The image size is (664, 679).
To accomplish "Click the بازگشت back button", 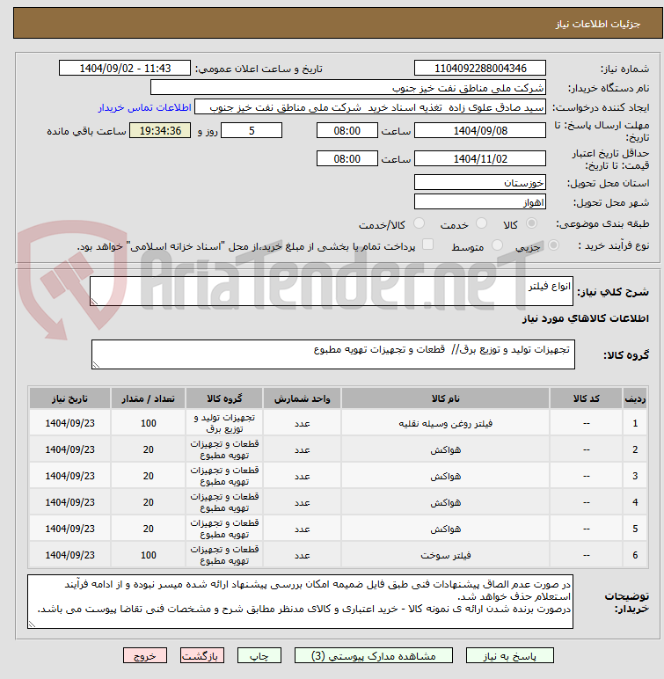I will [x=202, y=655].
